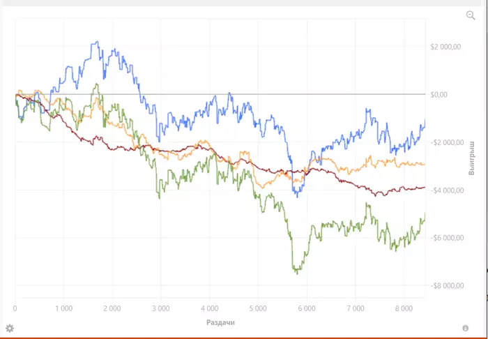Click the green line's lowest dip
This screenshot has height=339, width=488.
pyautogui.click(x=296, y=272)
